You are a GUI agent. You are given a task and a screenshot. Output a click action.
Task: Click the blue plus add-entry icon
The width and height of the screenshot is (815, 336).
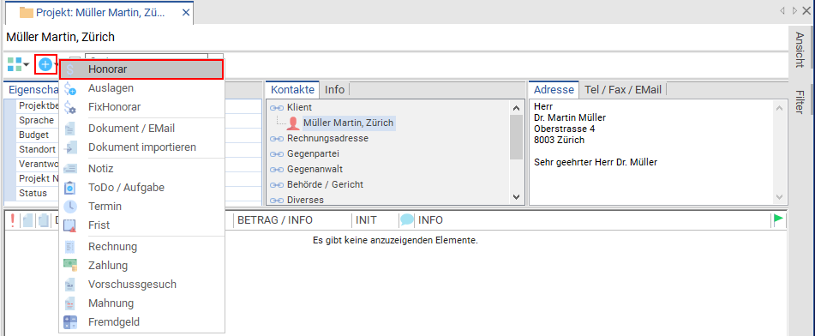click(45, 64)
